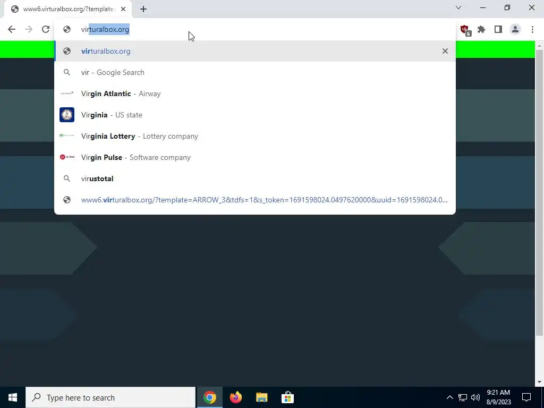Open the Chrome profile avatar
The width and height of the screenshot is (544, 408).
(515, 30)
